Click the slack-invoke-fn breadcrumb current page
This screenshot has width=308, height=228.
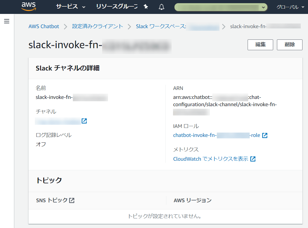coord(265,26)
